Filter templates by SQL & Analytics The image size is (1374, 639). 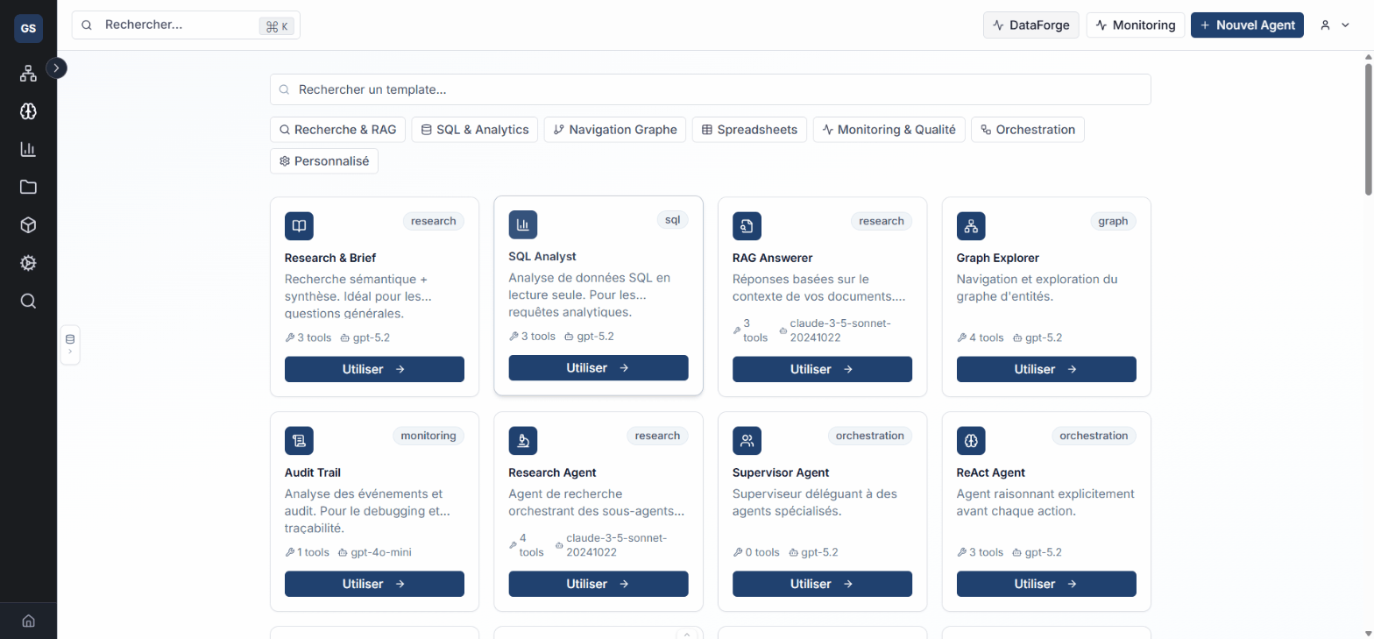[x=474, y=130]
